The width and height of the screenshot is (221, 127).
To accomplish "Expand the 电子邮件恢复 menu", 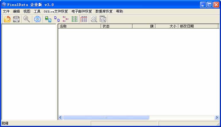I will pyautogui.click(x=82, y=11).
